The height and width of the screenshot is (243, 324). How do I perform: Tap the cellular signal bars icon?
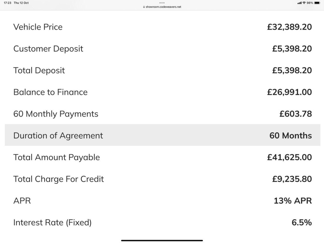(299, 3)
